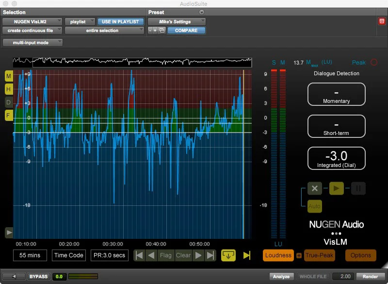The width and height of the screenshot is (388, 284).
Task: Open the NUGEN VisLM2 plugin selector
Action: [32, 21]
